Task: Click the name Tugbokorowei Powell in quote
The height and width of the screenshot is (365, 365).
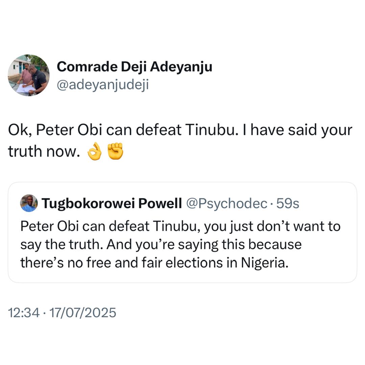Action: [x=112, y=203]
